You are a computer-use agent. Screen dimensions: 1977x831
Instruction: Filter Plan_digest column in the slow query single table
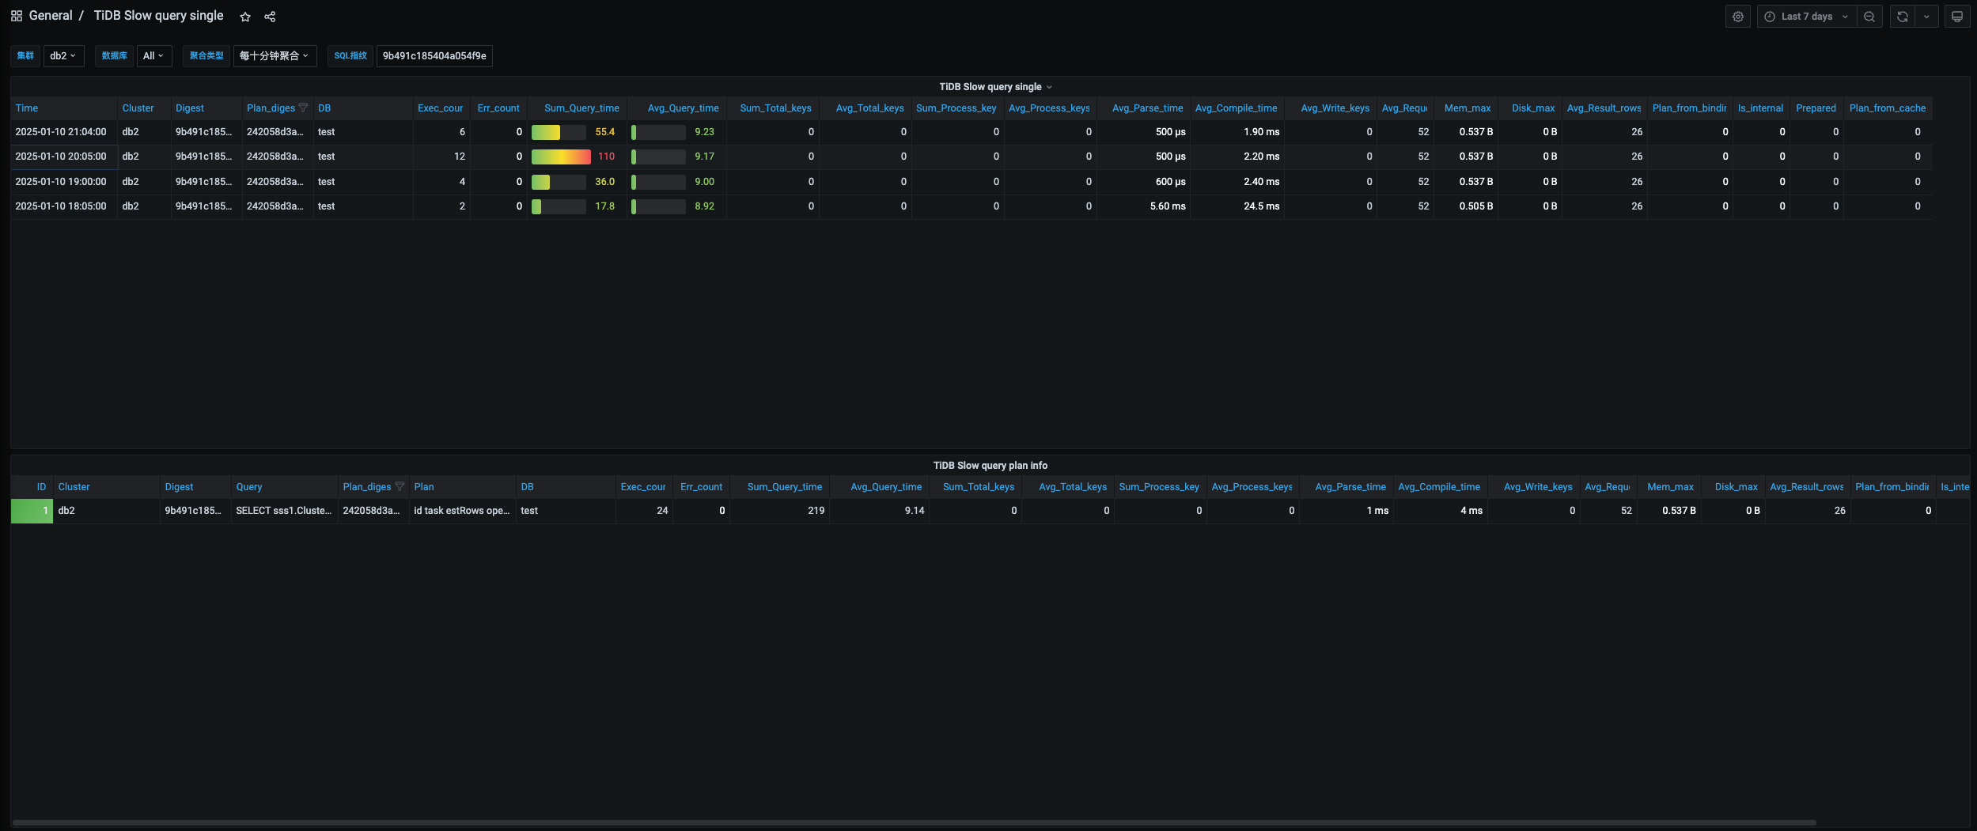coord(303,108)
